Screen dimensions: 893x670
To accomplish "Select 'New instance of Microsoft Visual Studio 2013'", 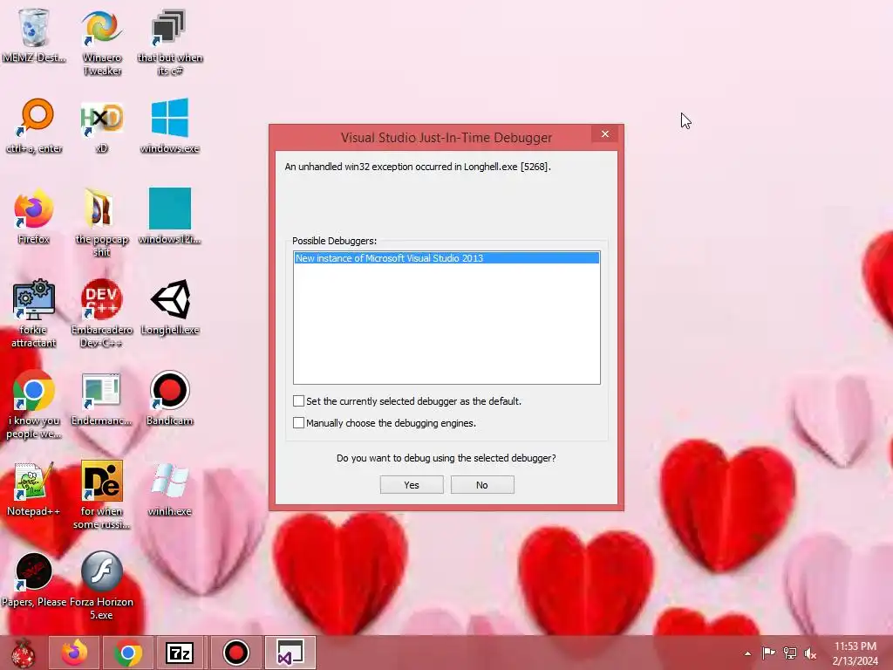I will tap(446, 258).
